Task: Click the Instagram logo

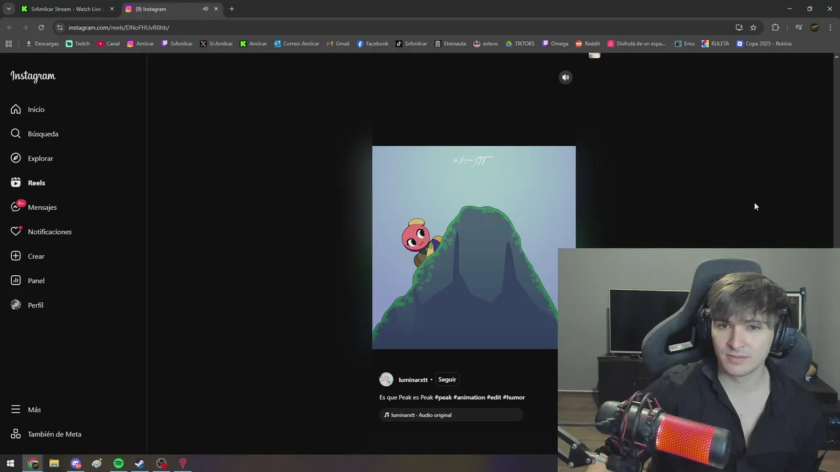Action: pyautogui.click(x=33, y=76)
